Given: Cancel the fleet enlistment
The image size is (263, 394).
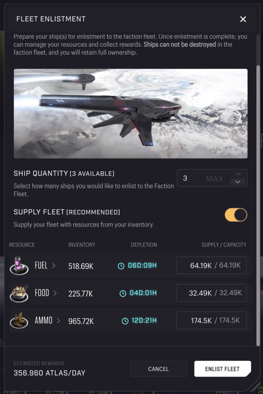Looking at the screenshot, I should pos(159,369).
